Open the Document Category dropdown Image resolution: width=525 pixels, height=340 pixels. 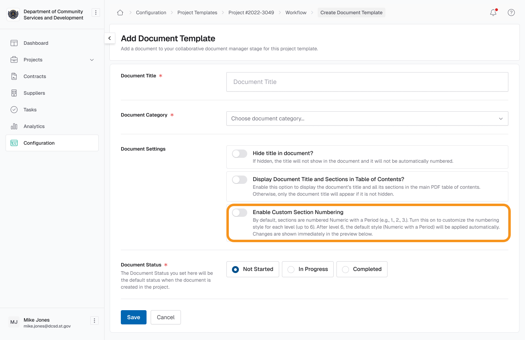click(x=367, y=119)
